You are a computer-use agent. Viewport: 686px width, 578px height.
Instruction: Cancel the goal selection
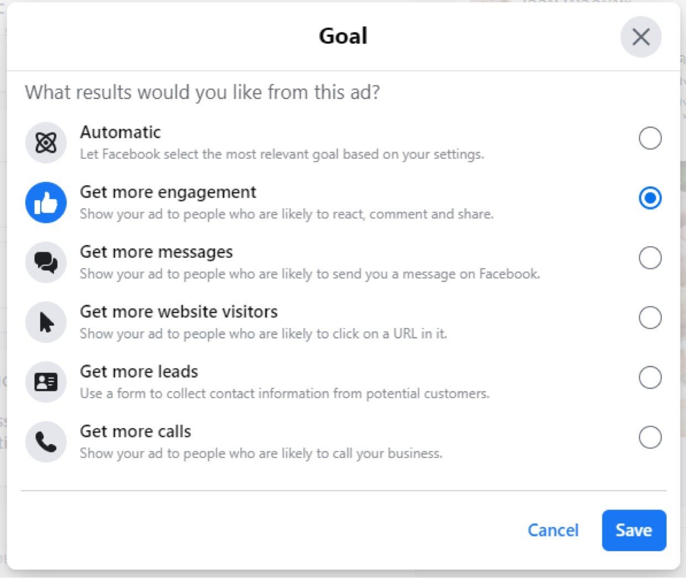(553, 530)
